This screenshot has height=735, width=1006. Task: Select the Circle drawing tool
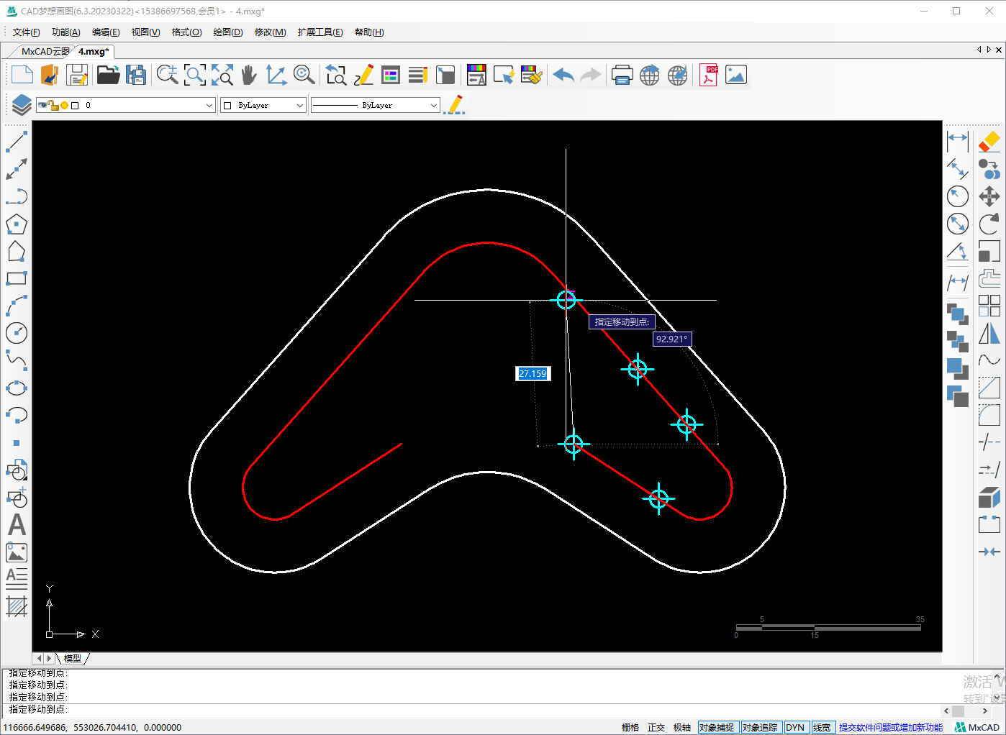[17, 333]
